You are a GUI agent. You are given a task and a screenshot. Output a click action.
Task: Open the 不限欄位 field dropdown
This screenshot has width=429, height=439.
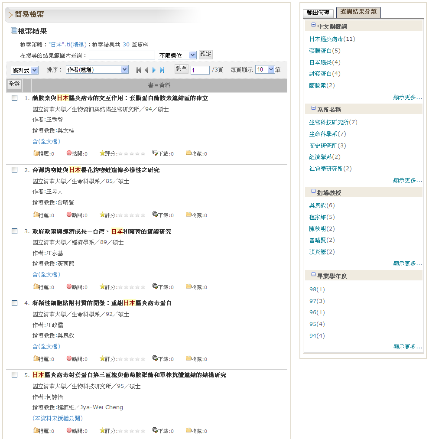(x=177, y=55)
